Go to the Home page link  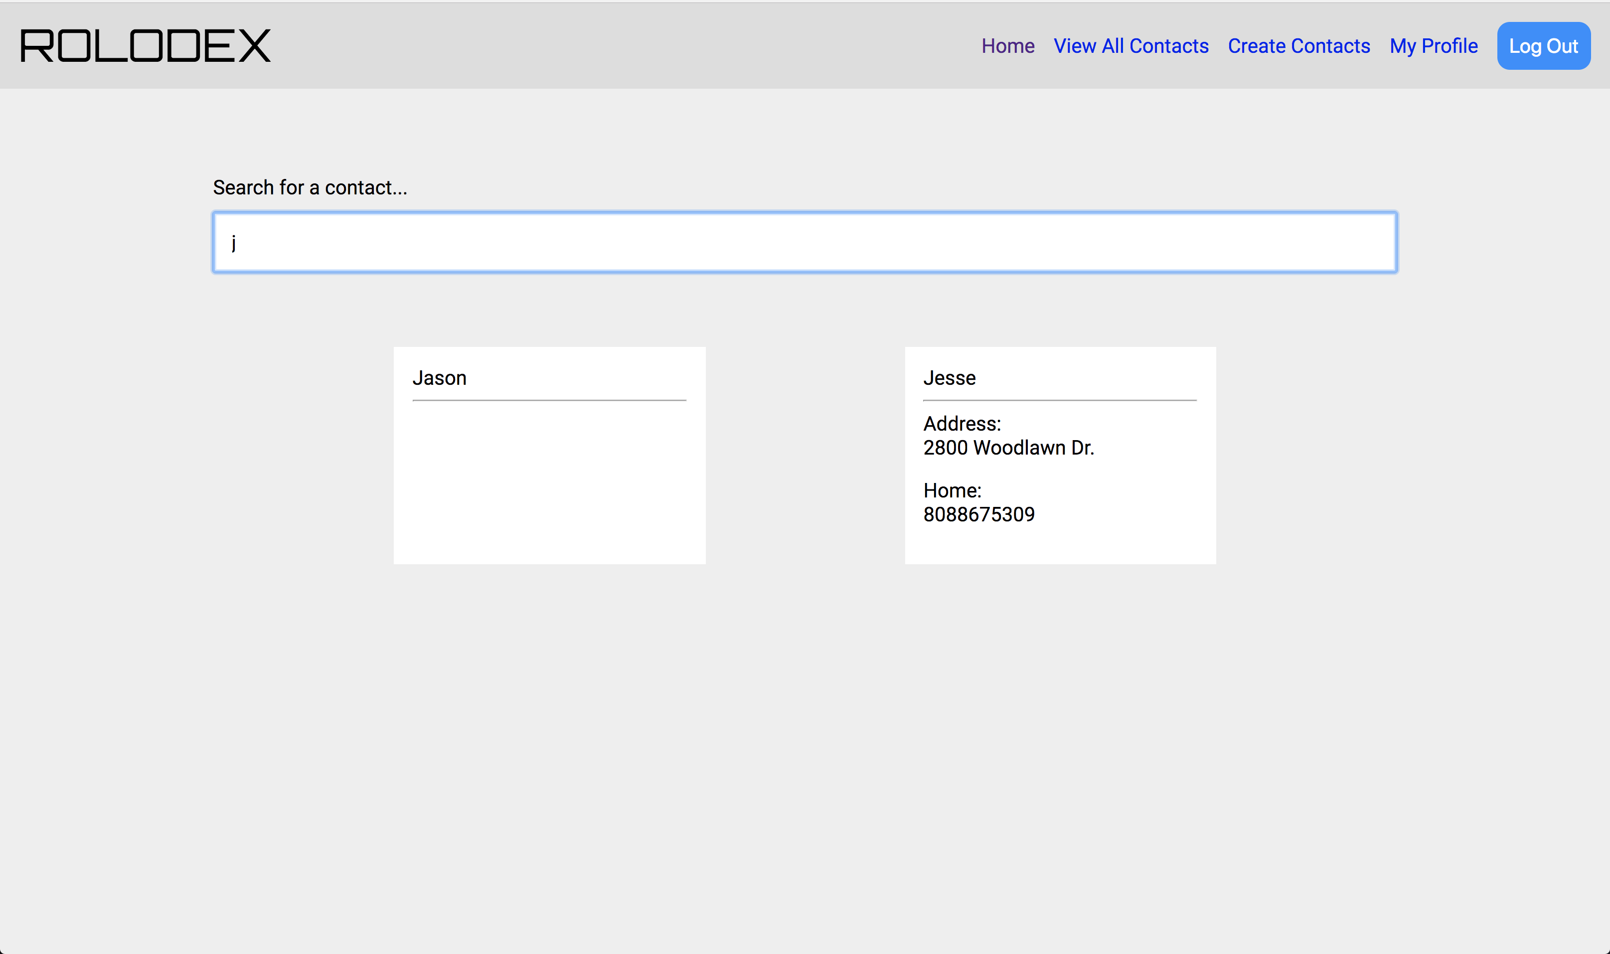[1007, 46]
